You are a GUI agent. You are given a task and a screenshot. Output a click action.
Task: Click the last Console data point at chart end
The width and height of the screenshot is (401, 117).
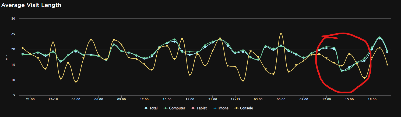pyautogui.click(x=387, y=65)
